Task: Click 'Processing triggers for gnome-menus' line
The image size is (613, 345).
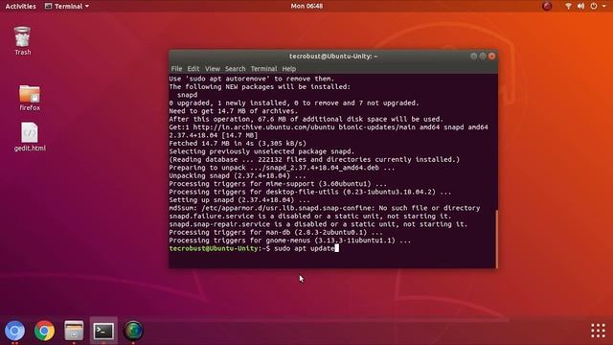Action: coord(289,241)
